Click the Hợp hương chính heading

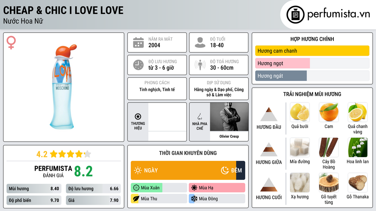pyautogui.click(x=312, y=39)
